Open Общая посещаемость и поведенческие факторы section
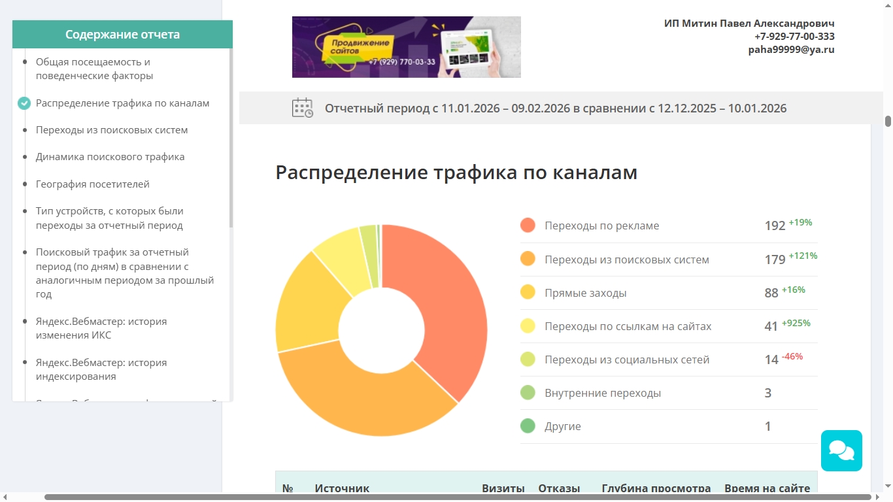Image resolution: width=893 pixels, height=502 pixels. point(94,69)
